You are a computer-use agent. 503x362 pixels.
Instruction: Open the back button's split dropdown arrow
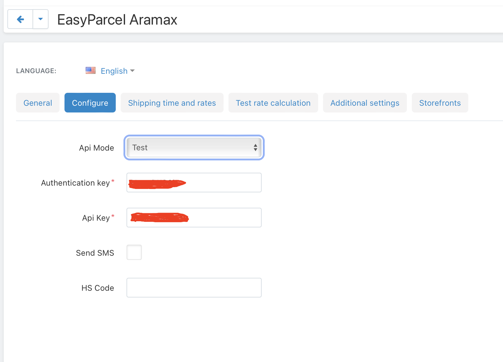pos(40,19)
